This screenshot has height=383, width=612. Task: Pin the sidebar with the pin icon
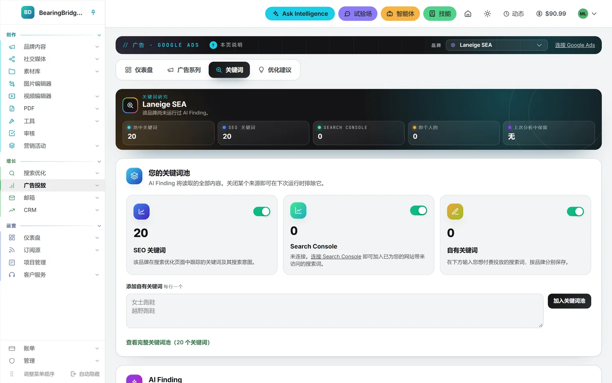point(93,12)
